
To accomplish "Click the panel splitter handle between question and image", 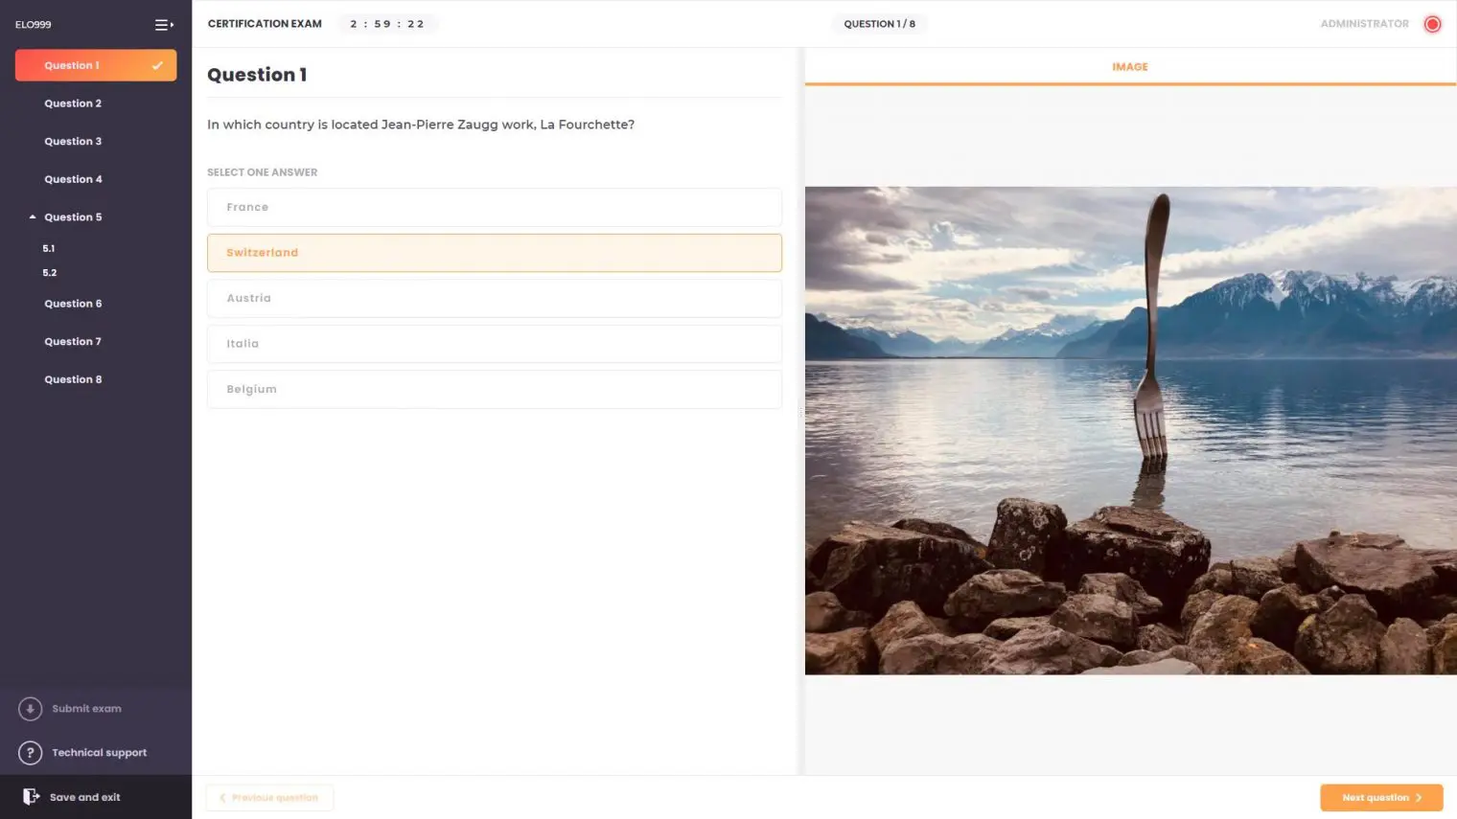I will (x=800, y=412).
